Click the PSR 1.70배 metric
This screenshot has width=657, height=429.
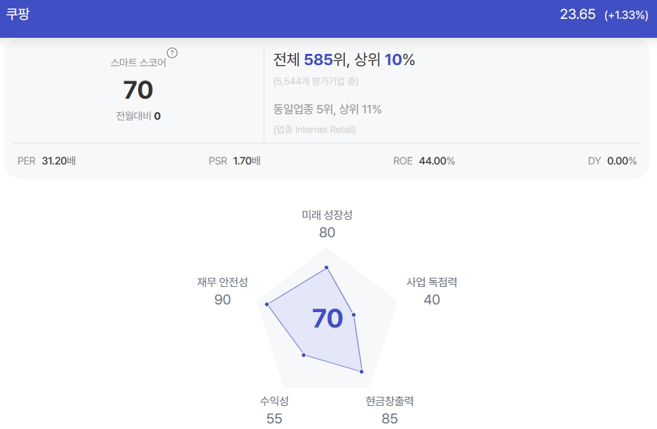point(235,161)
